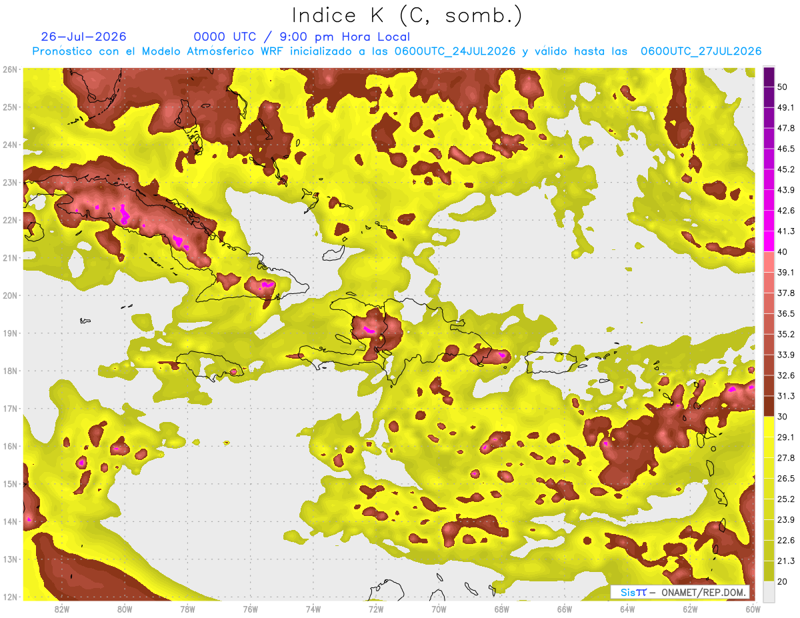Image resolution: width=800 pixels, height=618 pixels.
Task: Click the colorbar label '45.2'
Action: click(785, 169)
